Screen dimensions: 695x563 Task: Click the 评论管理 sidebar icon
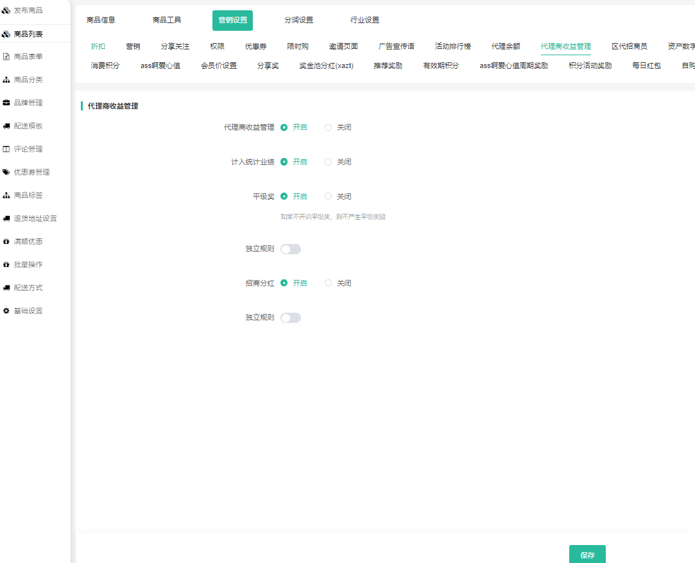click(x=6, y=149)
